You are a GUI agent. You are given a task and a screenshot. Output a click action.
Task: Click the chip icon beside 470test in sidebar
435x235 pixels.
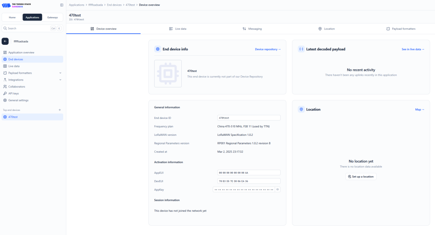(5, 117)
